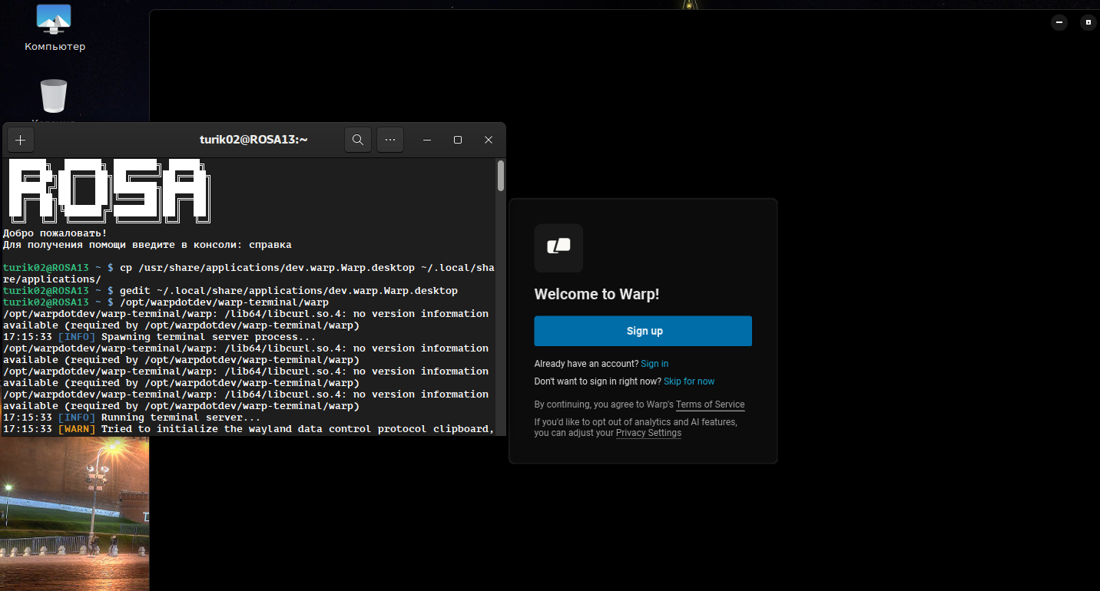Click the terminal title turik02@ROSA13:~
Viewport: 1100px width, 591px height.
click(253, 140)
